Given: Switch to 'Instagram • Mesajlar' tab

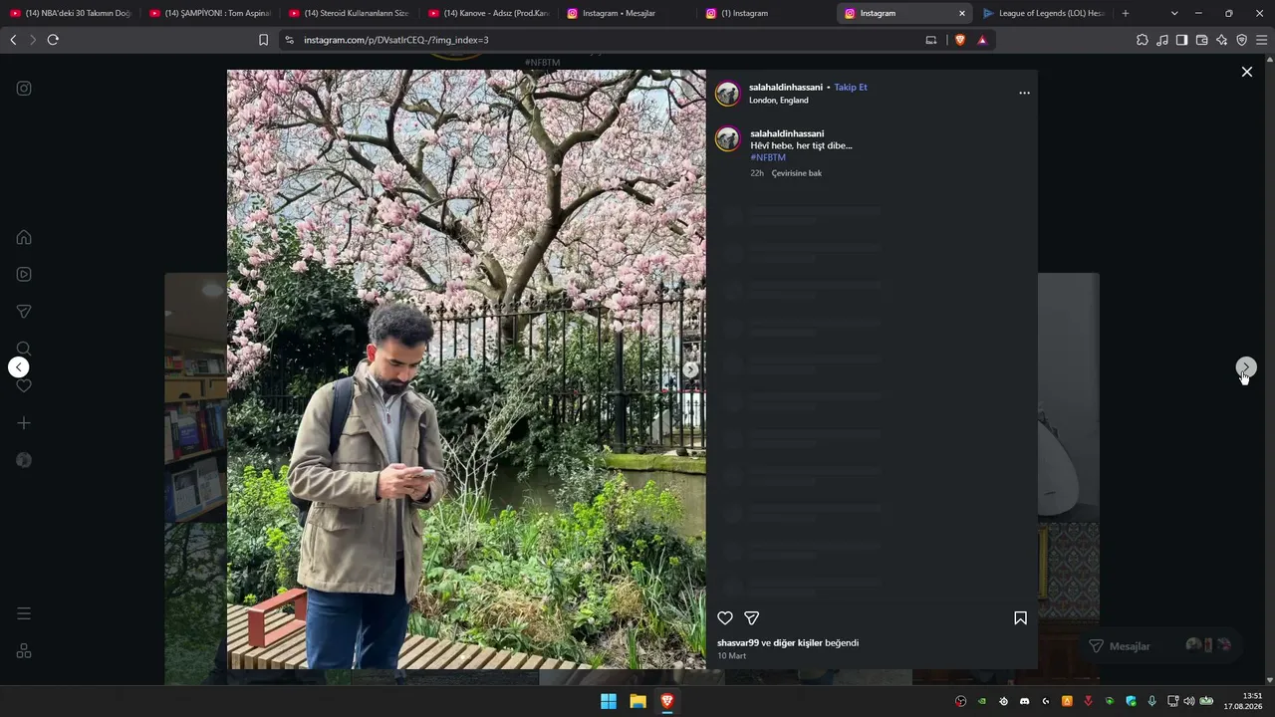Looking at the screenshot, I should click(x=628, y=13).
